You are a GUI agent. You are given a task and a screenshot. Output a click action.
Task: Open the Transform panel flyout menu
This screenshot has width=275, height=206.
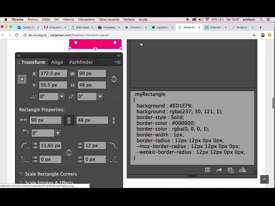pos(118,62)
